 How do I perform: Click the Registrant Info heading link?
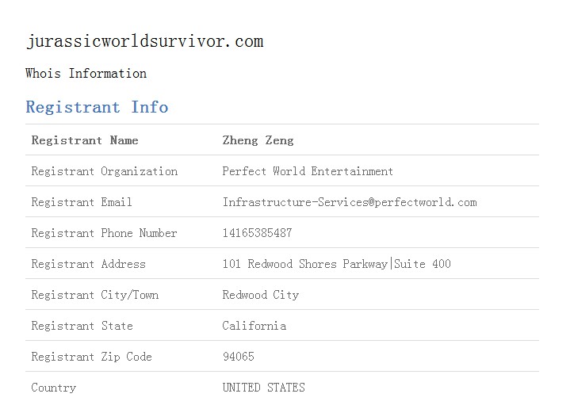pos(97,107)
